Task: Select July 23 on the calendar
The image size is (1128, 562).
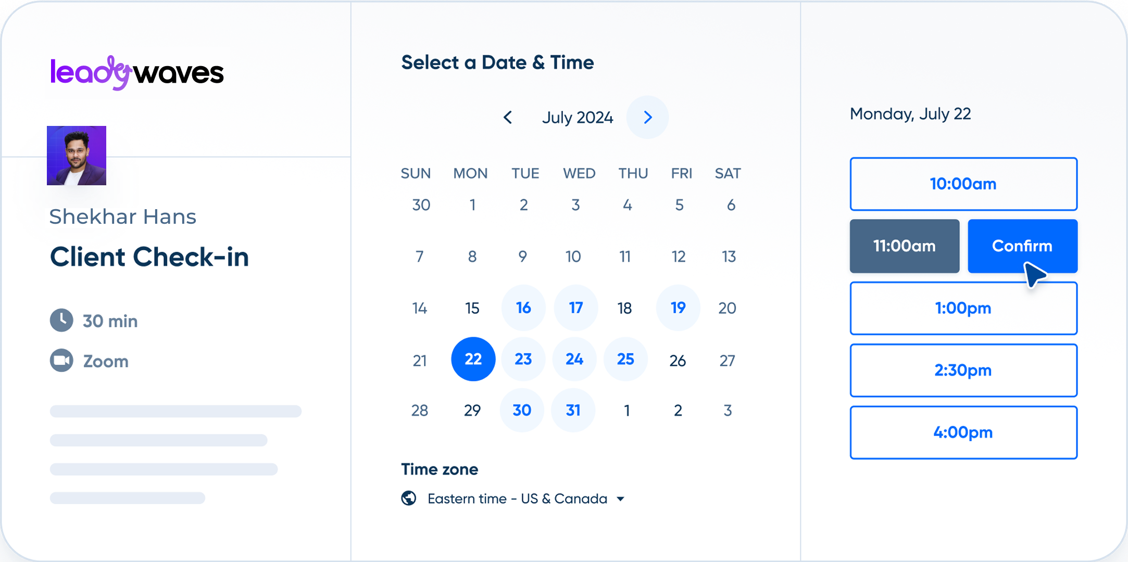Action: (523, 359)
